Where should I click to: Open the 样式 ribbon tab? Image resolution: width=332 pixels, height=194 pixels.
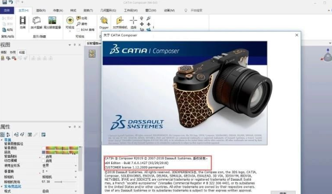pos(73,10)
